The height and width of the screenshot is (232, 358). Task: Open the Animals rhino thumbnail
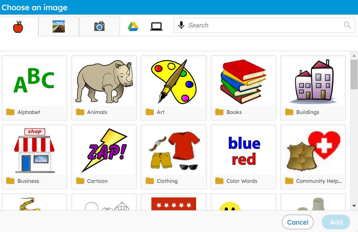pos(104,81)
